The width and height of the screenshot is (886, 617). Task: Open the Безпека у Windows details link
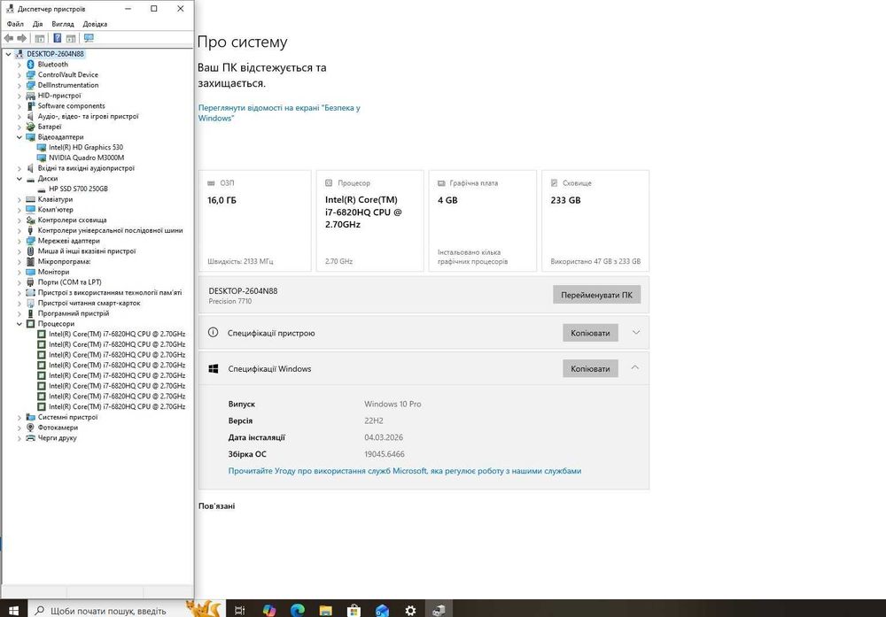point(279,113)
